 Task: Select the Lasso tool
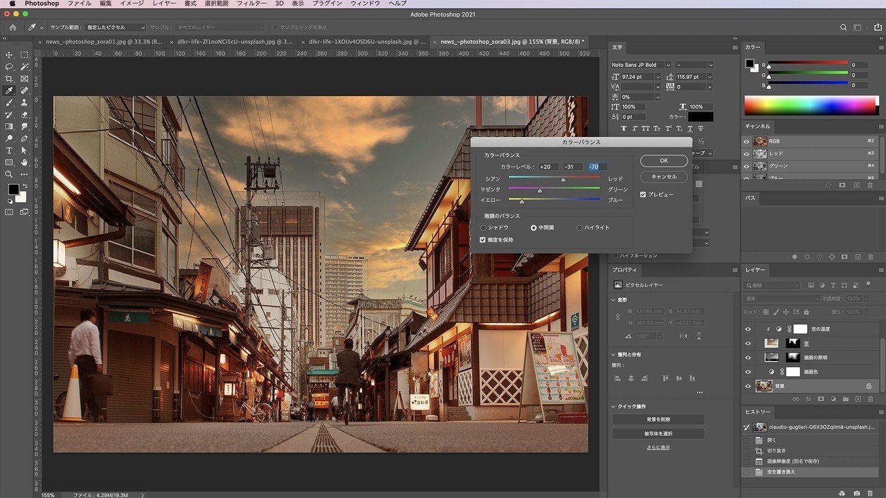[x=9, y=67]
